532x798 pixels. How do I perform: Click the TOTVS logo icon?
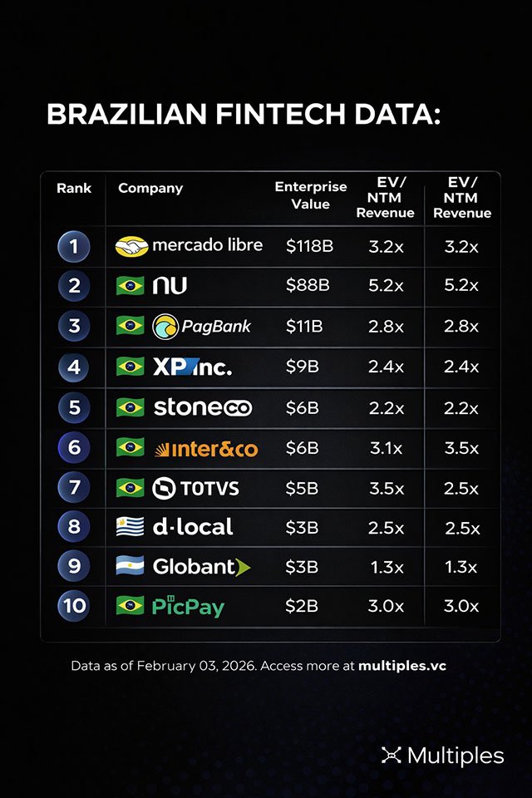pos(165,489)
